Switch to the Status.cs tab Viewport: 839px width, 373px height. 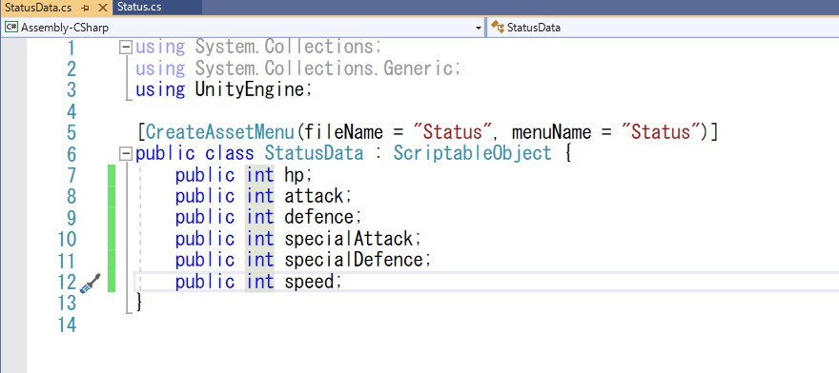139,7
